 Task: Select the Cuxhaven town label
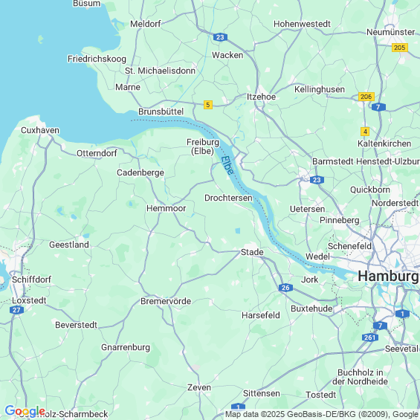pos(40,130)
